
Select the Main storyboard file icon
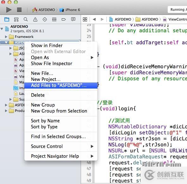coord(16,82)
